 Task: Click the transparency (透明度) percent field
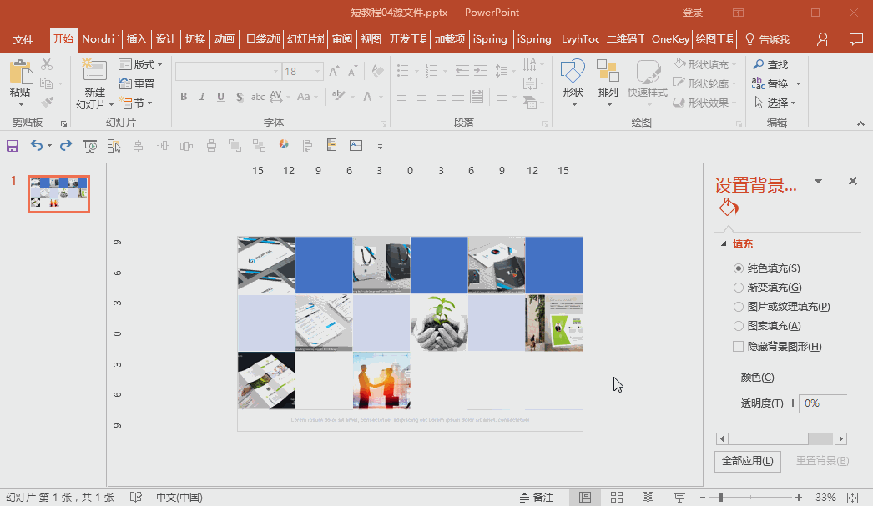tap(823, 403)
